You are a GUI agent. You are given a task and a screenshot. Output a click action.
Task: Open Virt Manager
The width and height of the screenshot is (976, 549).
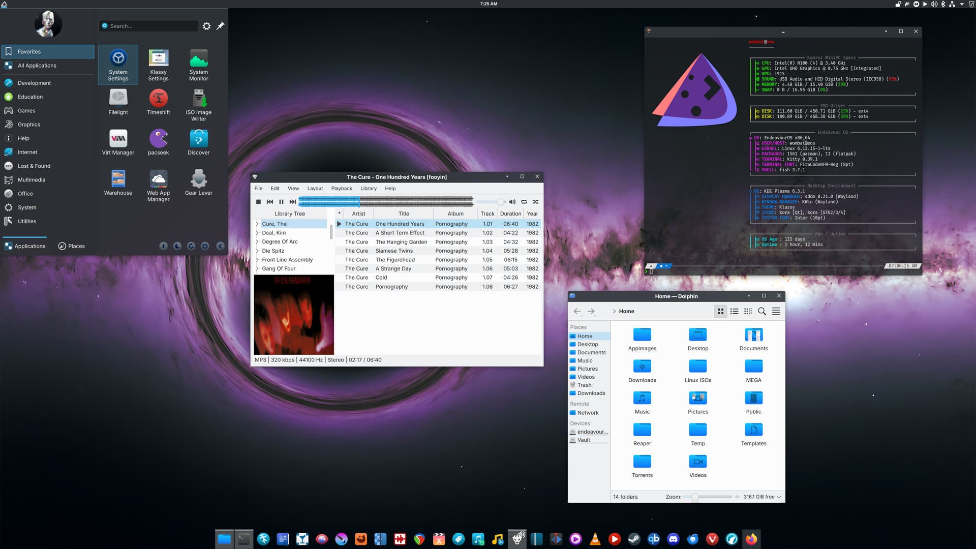tap(118, 142)
